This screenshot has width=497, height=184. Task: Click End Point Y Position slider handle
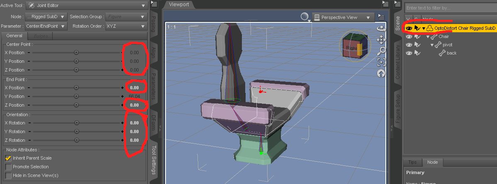point(76,96)
